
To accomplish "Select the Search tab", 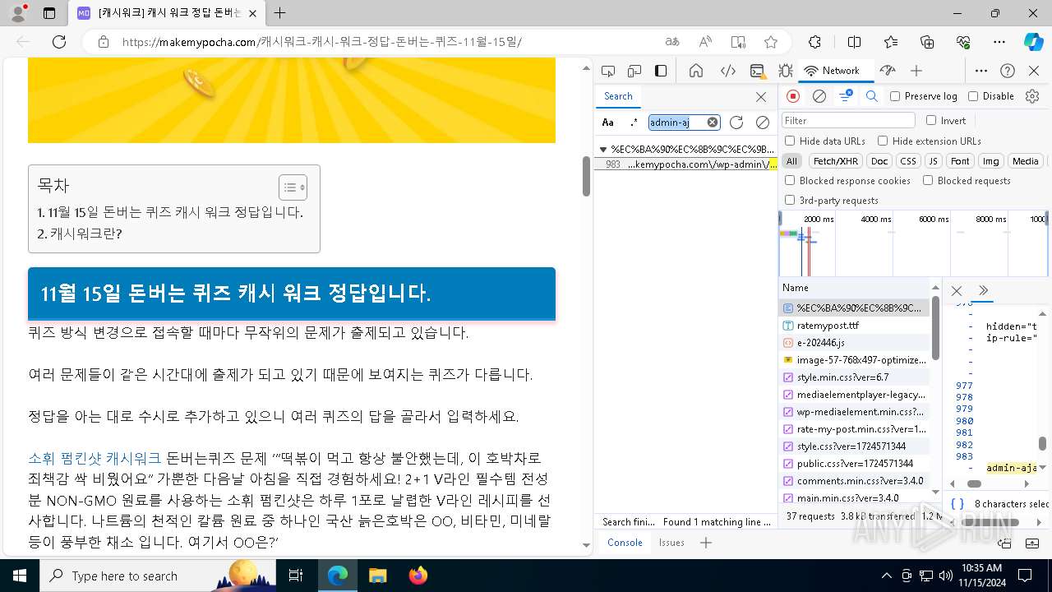I will point(618,96).
